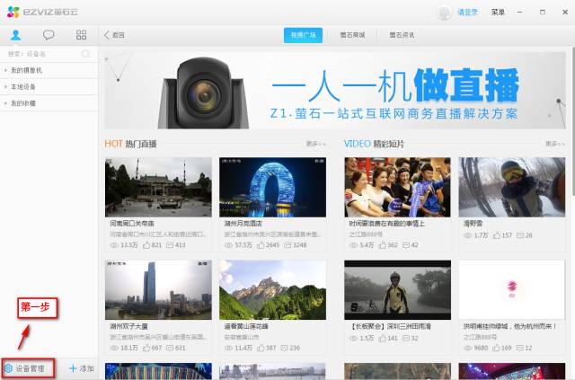Click the search magnifier icon in device search

pos(85,54)
